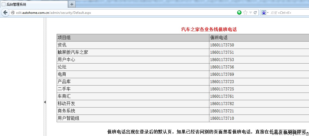The image size is (309, 136).
Task: Click the 论坛 row label
Action: pos(62,67)
